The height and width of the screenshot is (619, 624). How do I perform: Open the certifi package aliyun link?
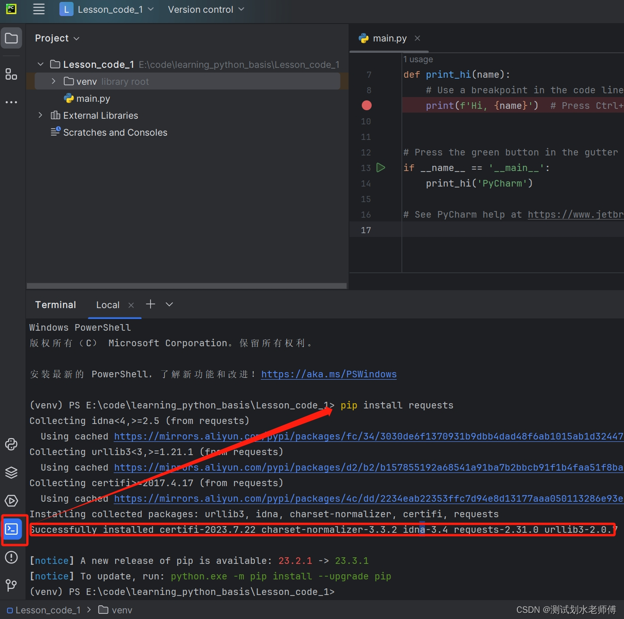pos(368,498)
